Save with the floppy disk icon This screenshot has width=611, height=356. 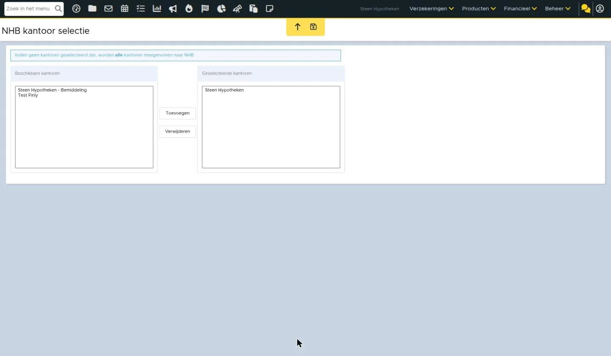pyautogui.click(x=313, y=27)
